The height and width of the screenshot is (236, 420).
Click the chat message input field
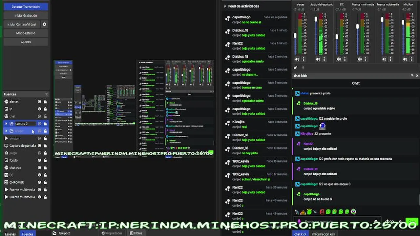click(x=338, y=222)
